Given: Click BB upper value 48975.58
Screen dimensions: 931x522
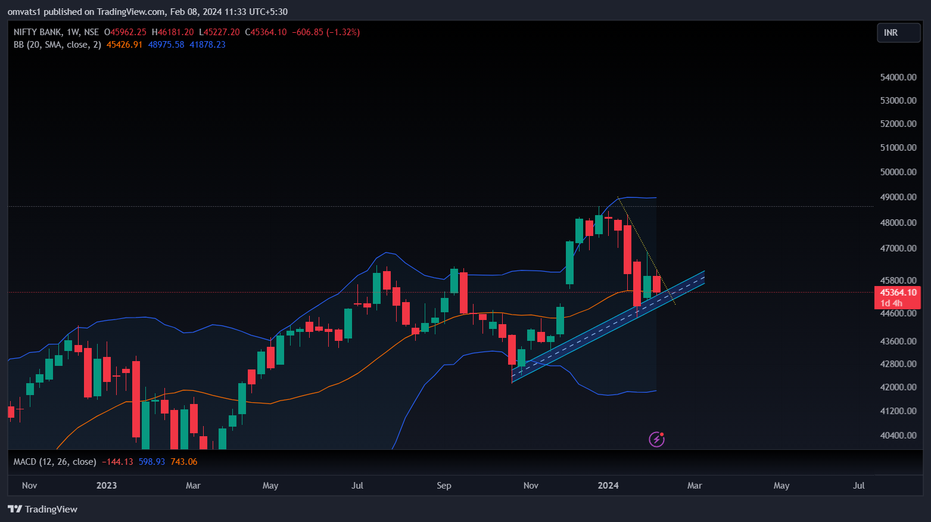Looking at the screenshot, I should tap(166, 45).
